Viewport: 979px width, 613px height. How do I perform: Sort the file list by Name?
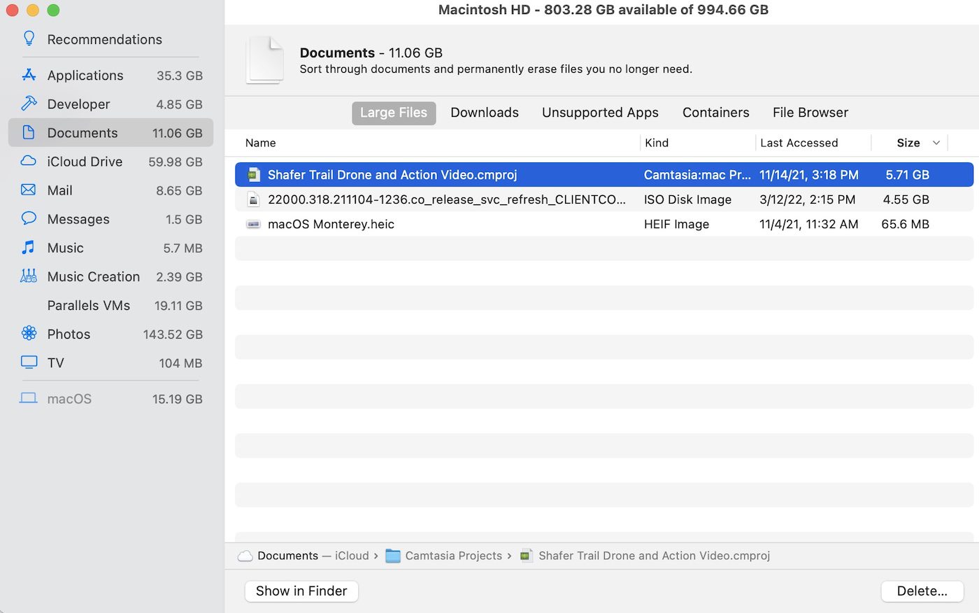click(x=261, y=143)
